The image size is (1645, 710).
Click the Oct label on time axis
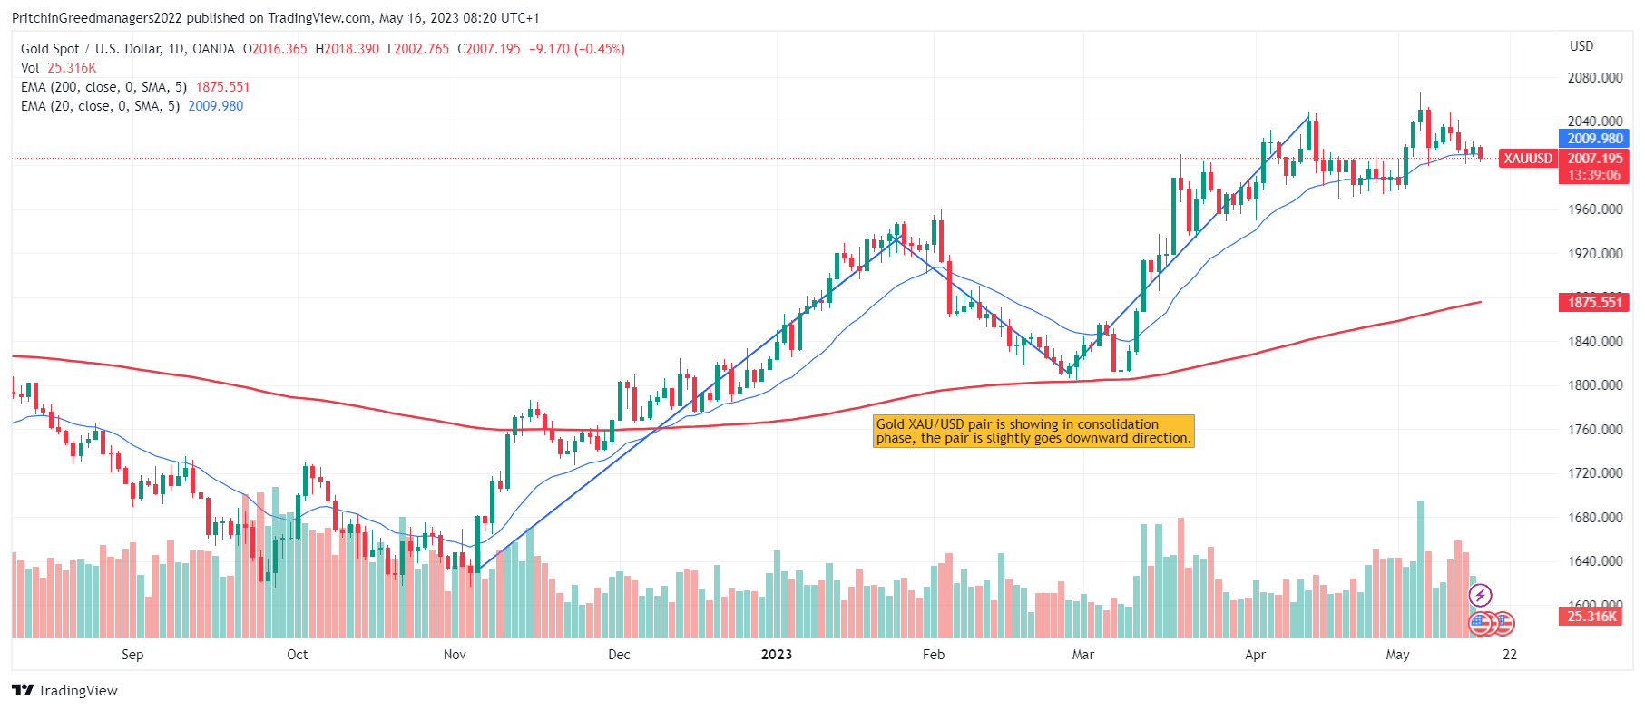pyautogui.click(x=297, y=655)
